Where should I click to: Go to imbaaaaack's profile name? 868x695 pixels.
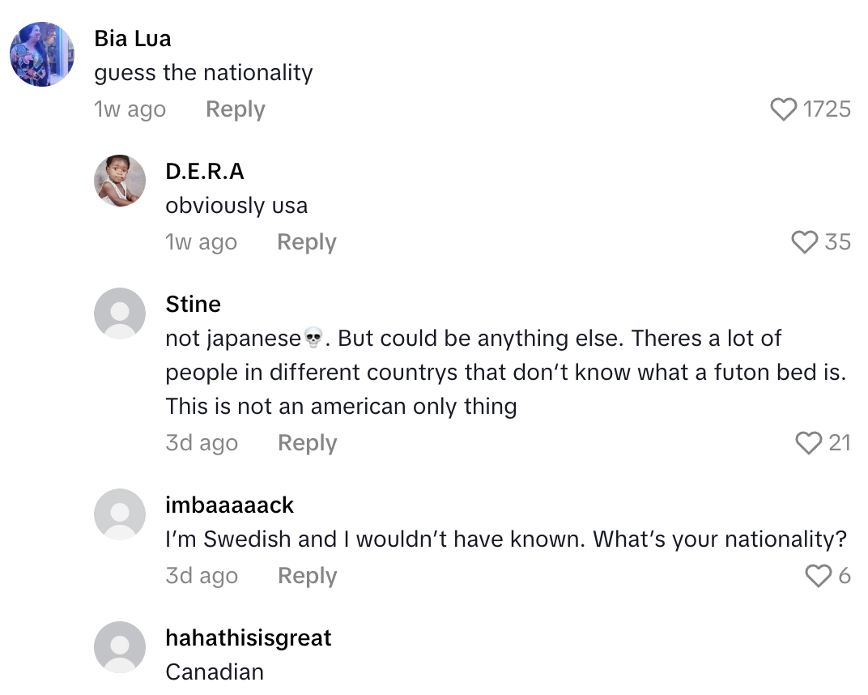229,505
